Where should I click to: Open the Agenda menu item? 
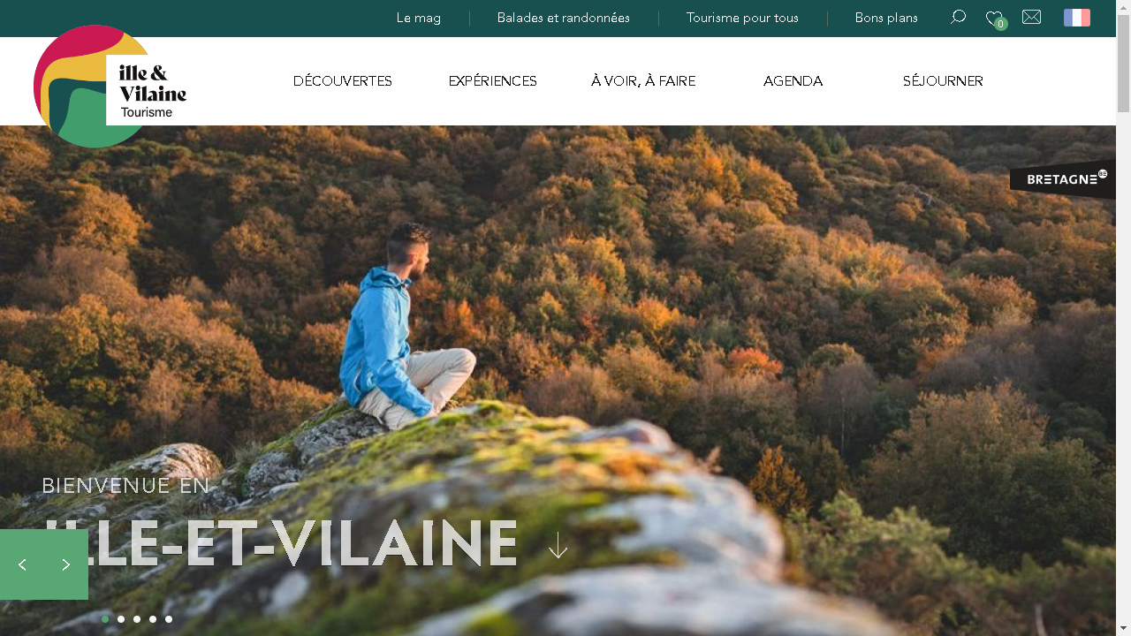793,81
